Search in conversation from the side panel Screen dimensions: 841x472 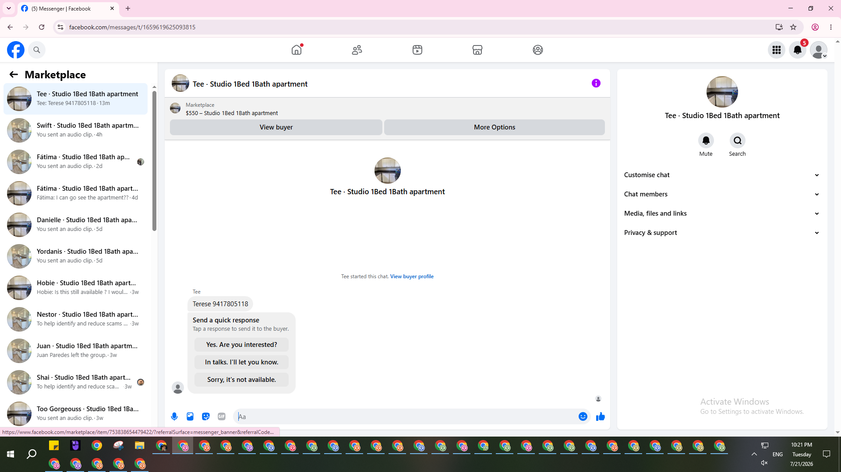click(x=738, y=140)
